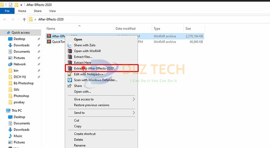
Task: Sort files by Date modified column
Action: tap(125, 29)
